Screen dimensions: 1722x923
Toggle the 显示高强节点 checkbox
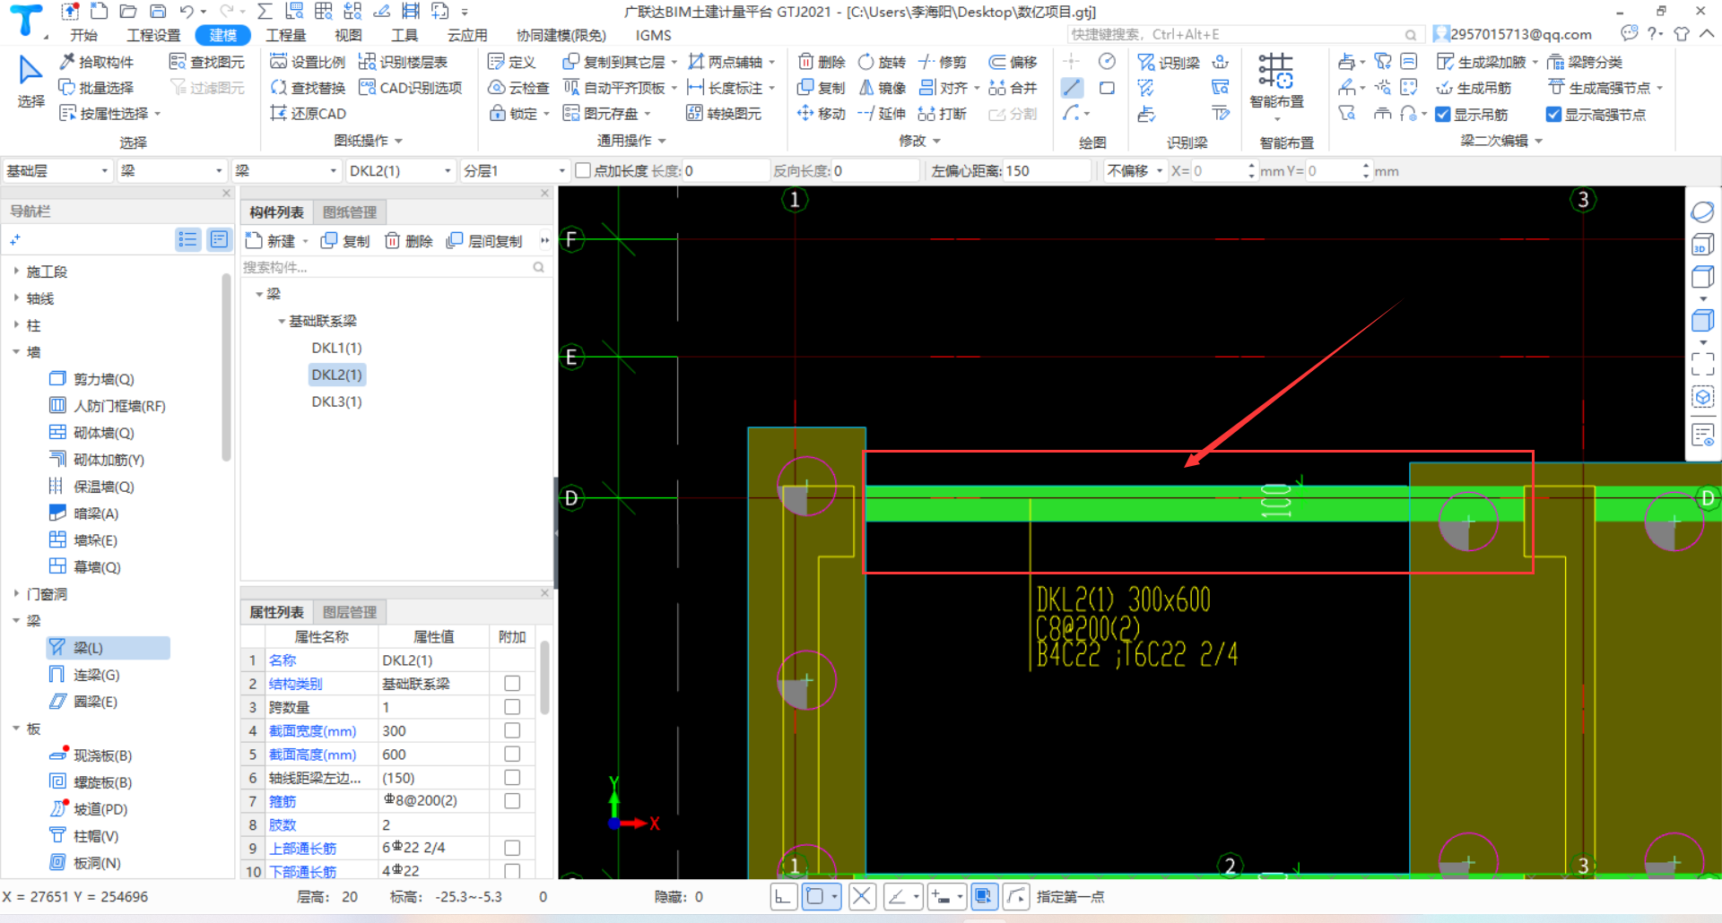[1554, 115]
